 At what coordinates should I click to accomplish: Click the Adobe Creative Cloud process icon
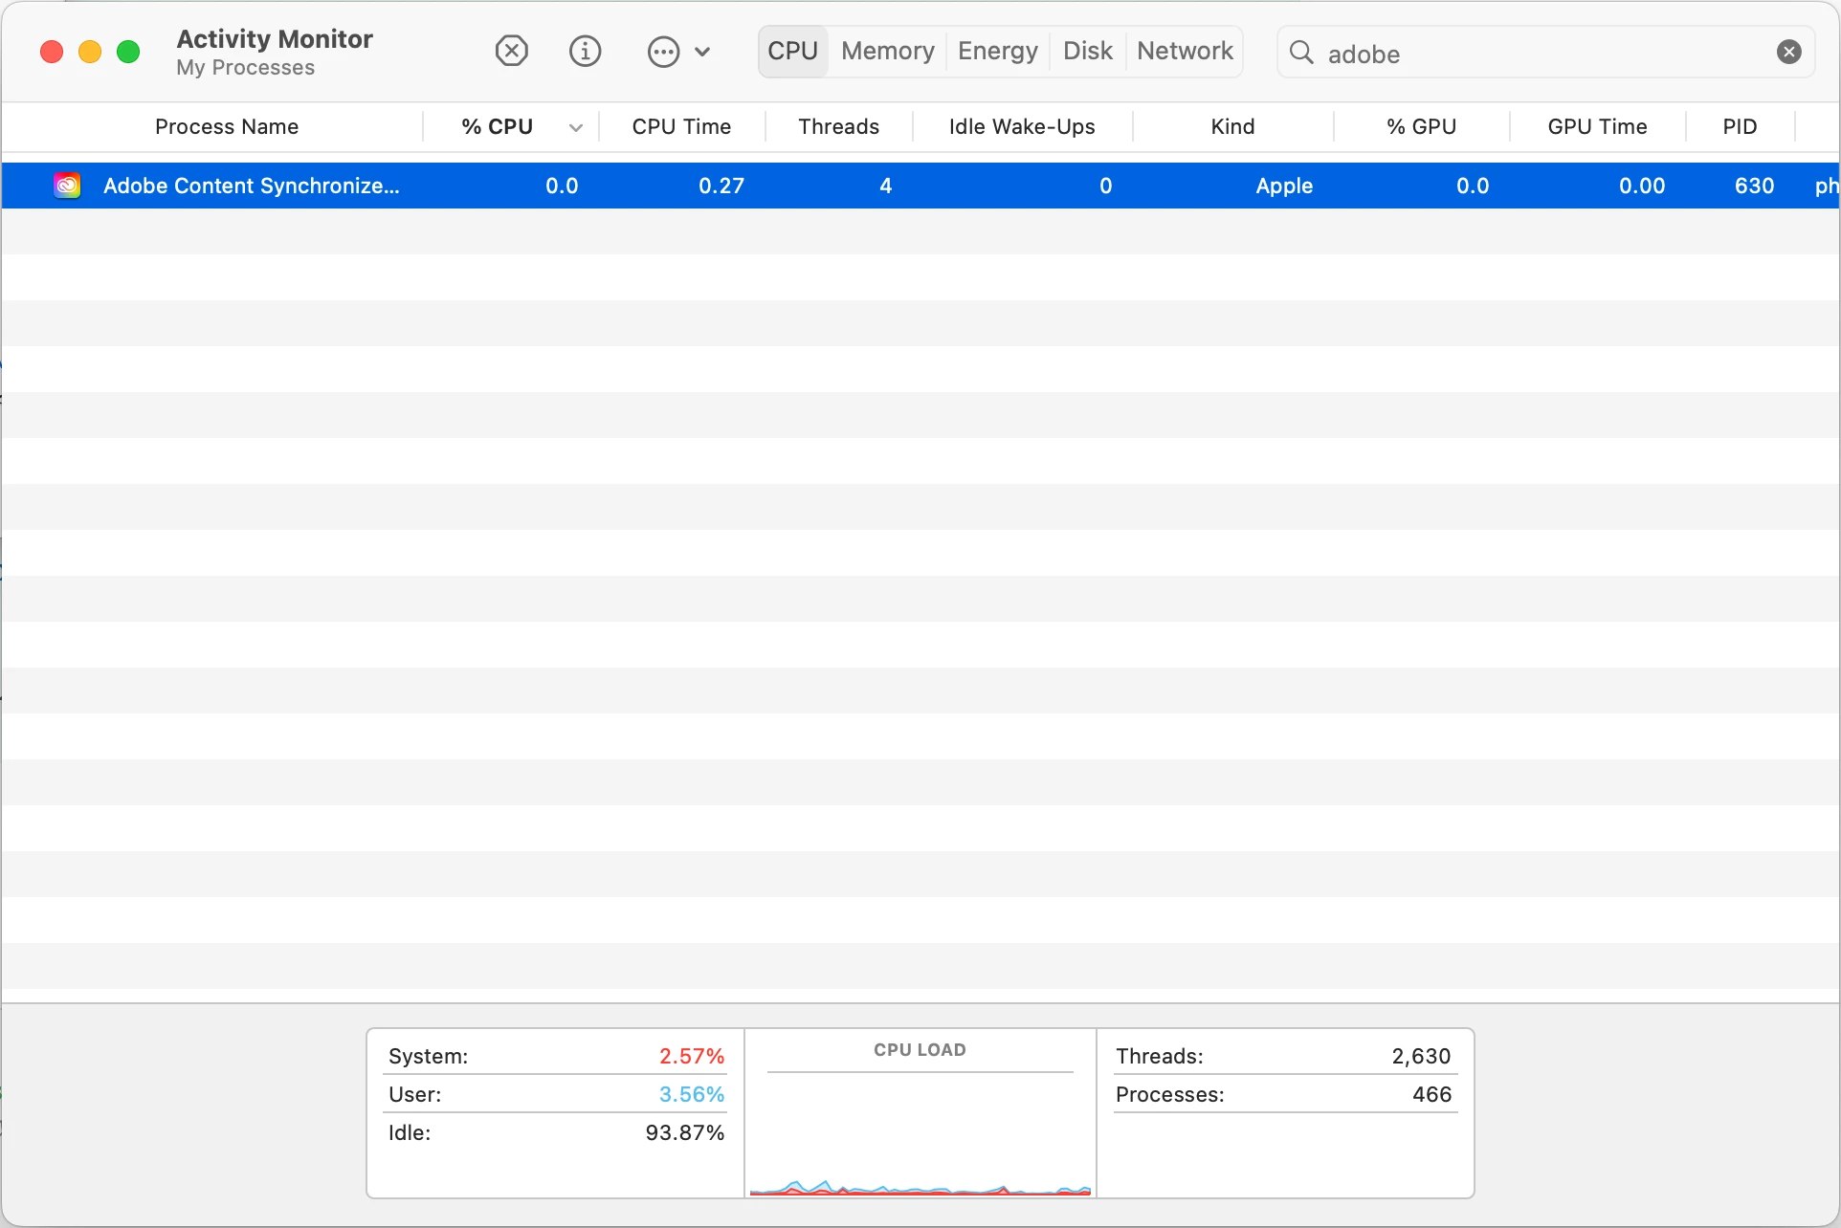click(x=67, y=186)
